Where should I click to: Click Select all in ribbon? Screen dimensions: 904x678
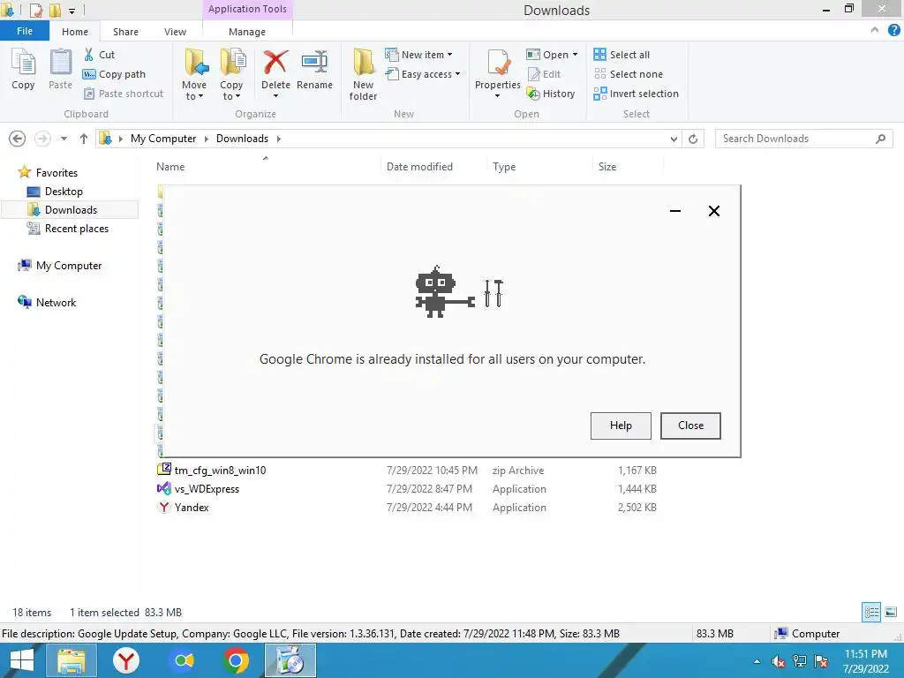621,55
